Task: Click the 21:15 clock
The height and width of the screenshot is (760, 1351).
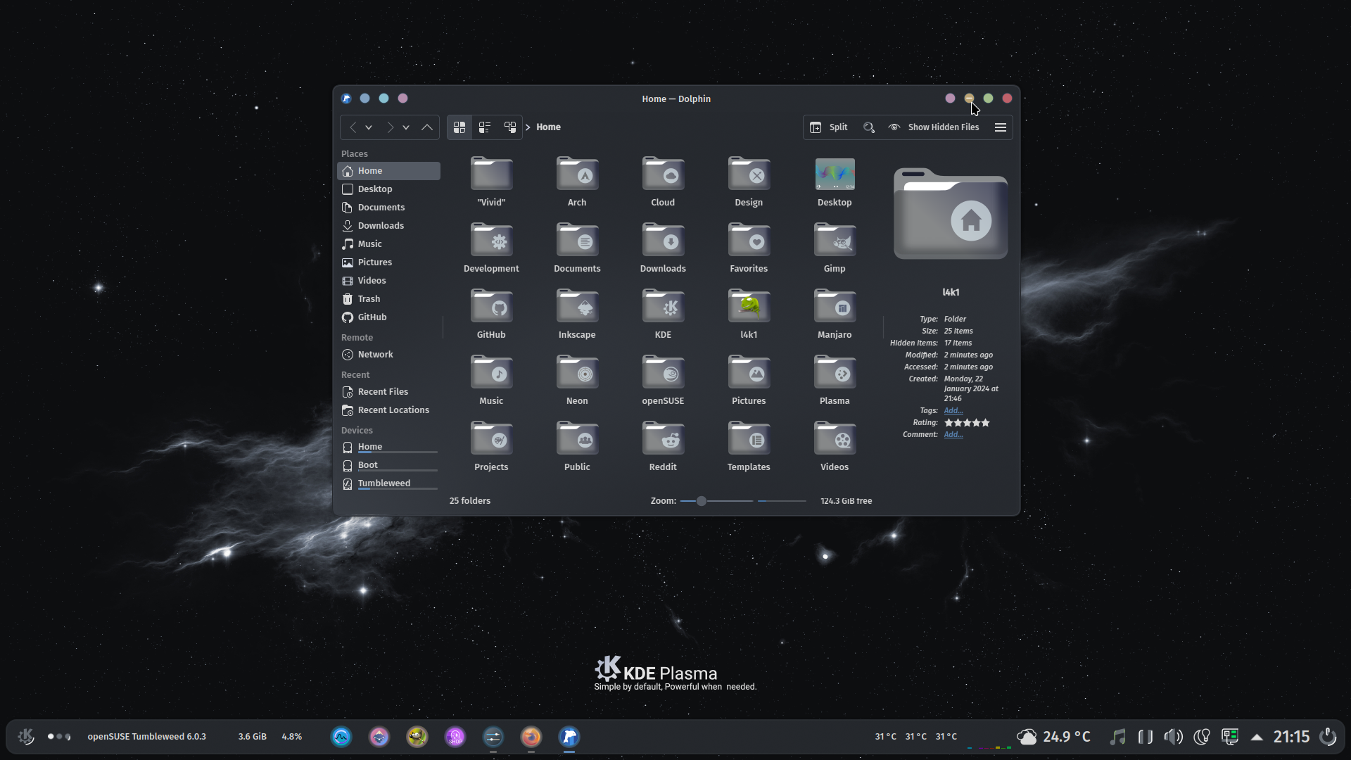Action: 1291,737
